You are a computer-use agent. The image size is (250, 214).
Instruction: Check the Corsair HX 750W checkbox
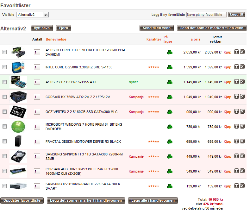(5, 97)
